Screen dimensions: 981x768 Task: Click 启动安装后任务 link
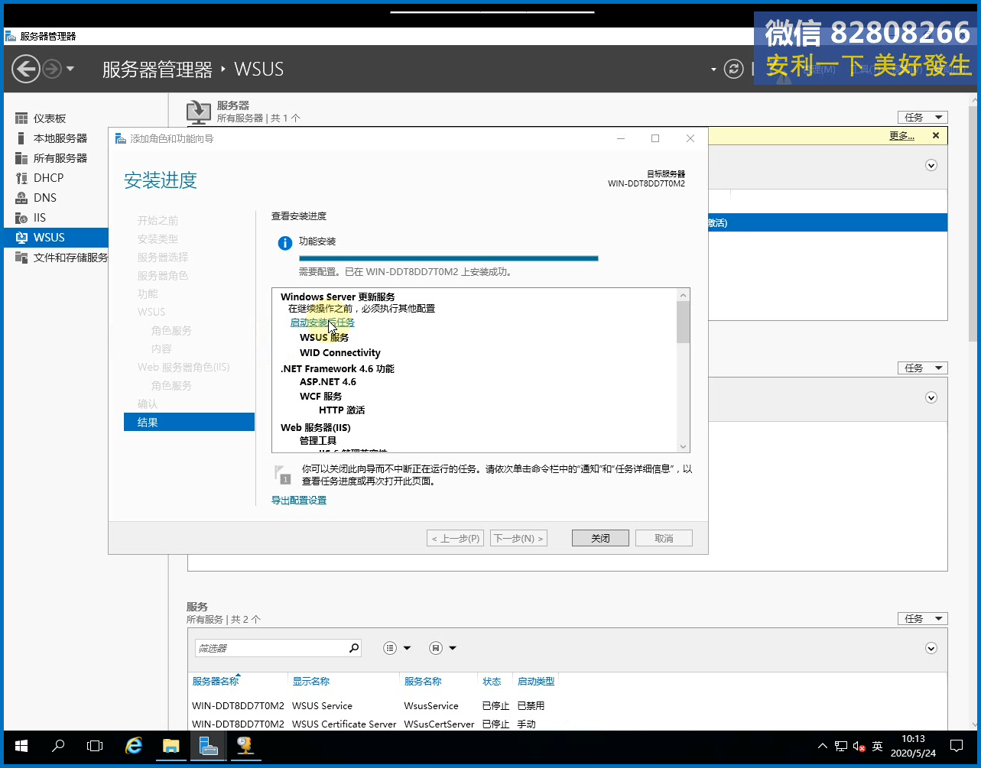pyautogui.click(x=322, y=322)
